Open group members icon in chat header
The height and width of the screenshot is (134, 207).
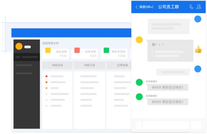(199, 7)
